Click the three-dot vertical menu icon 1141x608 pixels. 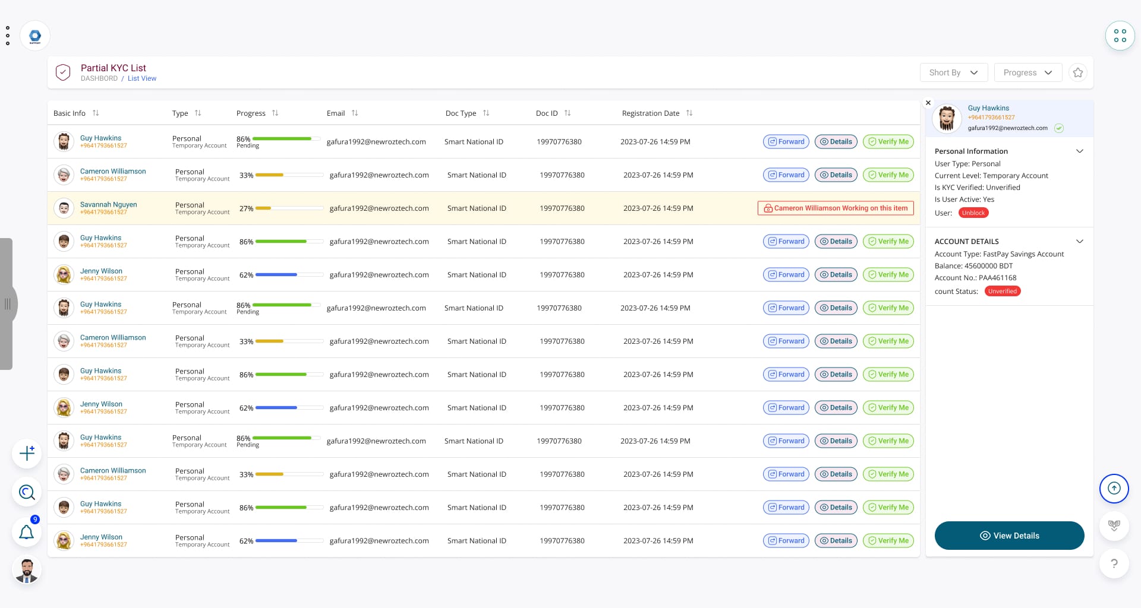pos(8,36)
